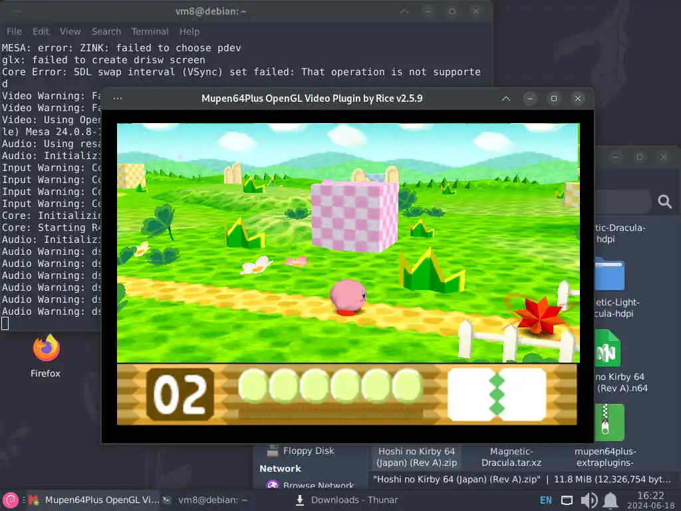
Task: Click the pink checkered block in game
Action: (355, 216)
